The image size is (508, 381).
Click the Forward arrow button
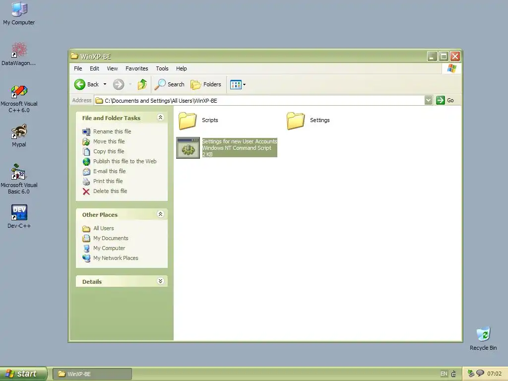119,84
